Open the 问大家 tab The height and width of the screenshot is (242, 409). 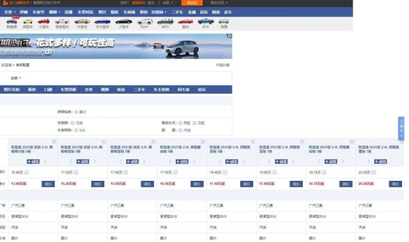[183, 89]
